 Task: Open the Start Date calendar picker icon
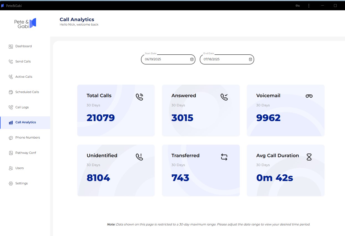(x=192, y=59)
